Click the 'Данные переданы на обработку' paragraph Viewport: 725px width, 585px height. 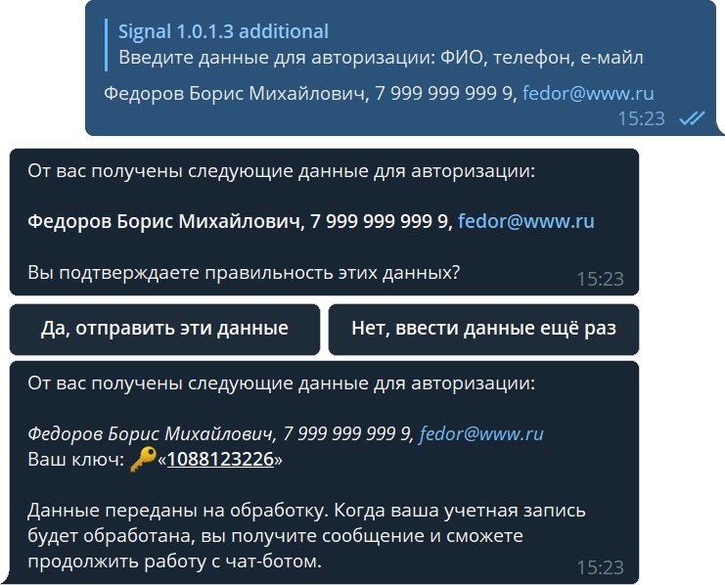coord(306,535)
